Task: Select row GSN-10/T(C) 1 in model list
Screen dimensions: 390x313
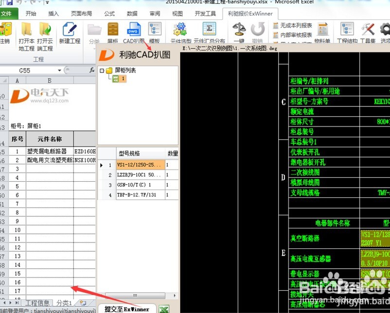Action: (138, 185)
